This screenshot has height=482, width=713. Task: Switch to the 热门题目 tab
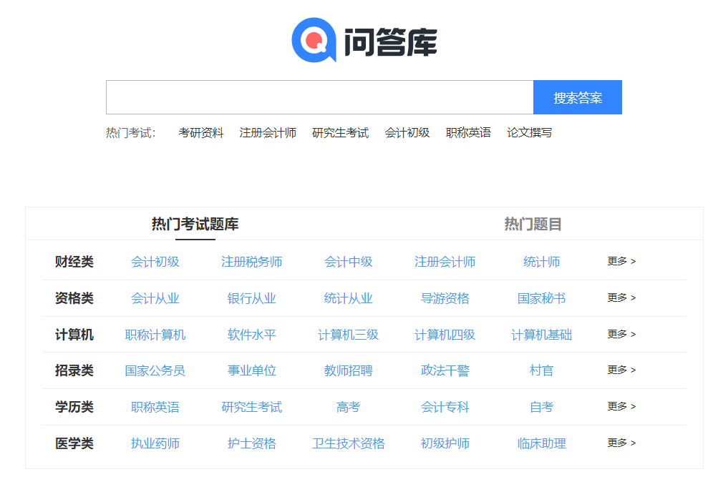(533, 225)
